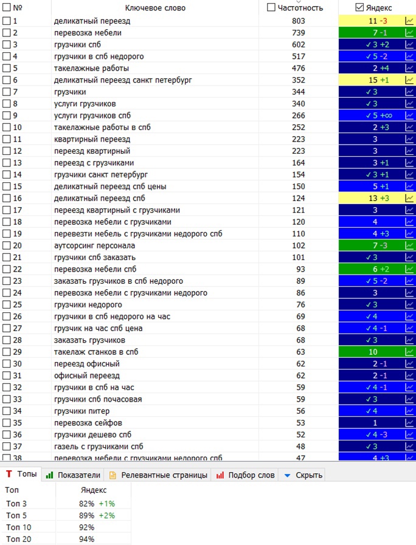Open chart icon for аутсорсинг персонала
The width and height of the screenshot is (416, 545).
409,245
